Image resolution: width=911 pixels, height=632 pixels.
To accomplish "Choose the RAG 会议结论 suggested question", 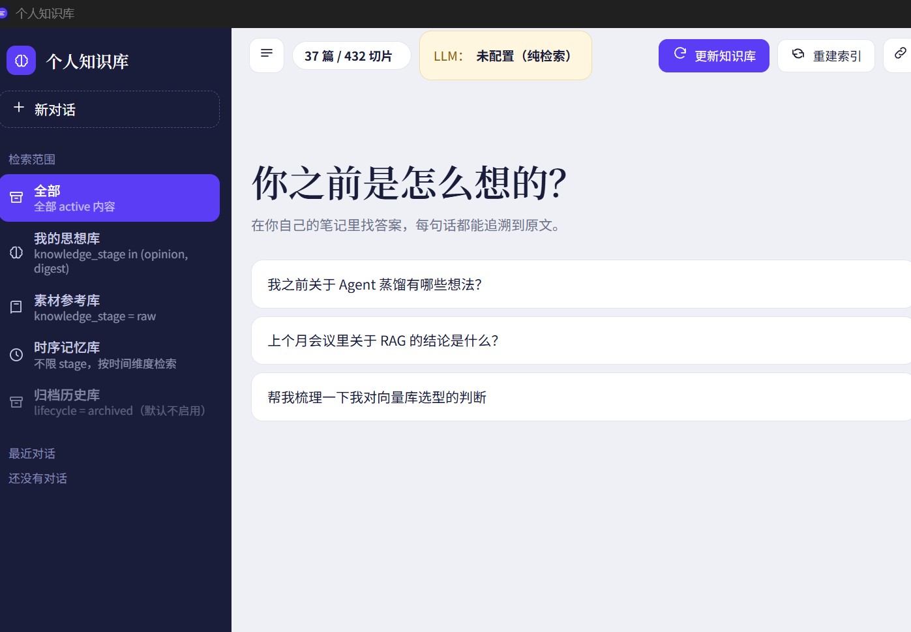I will pyautogui.click(x=581, y=340).
